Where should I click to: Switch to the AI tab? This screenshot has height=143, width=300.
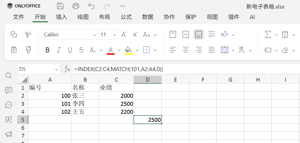(252, 17)
